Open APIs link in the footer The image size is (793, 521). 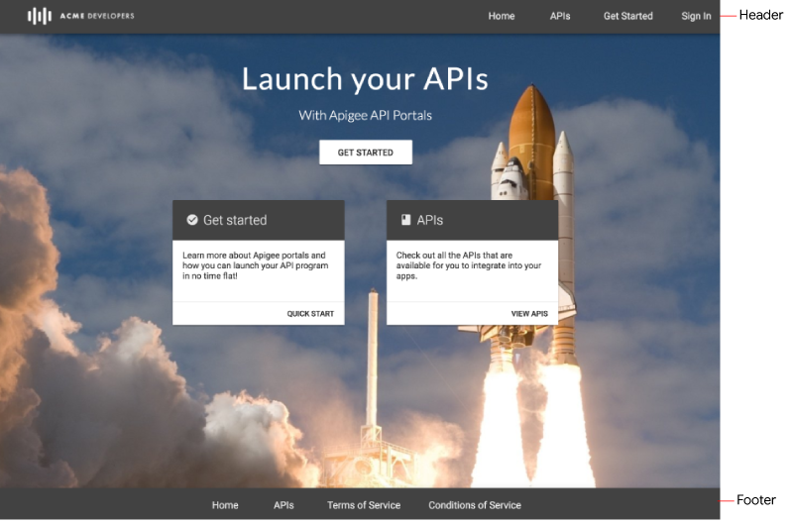point(283,505)
